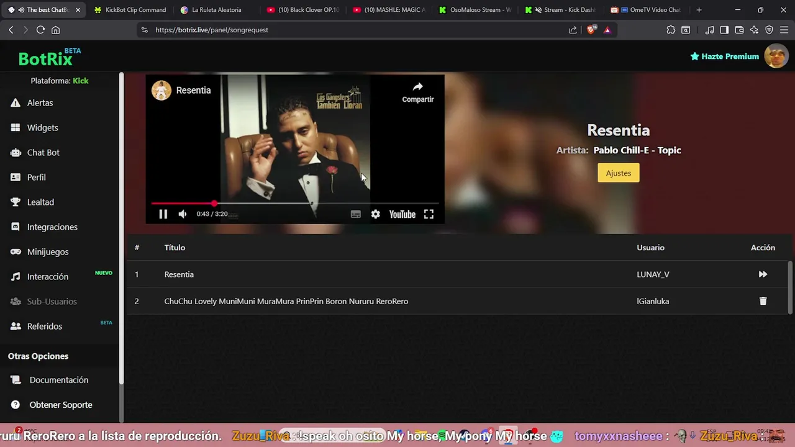Go to Chat Bot settings
This screenshot has height=447, width=795.
[43, 152]
